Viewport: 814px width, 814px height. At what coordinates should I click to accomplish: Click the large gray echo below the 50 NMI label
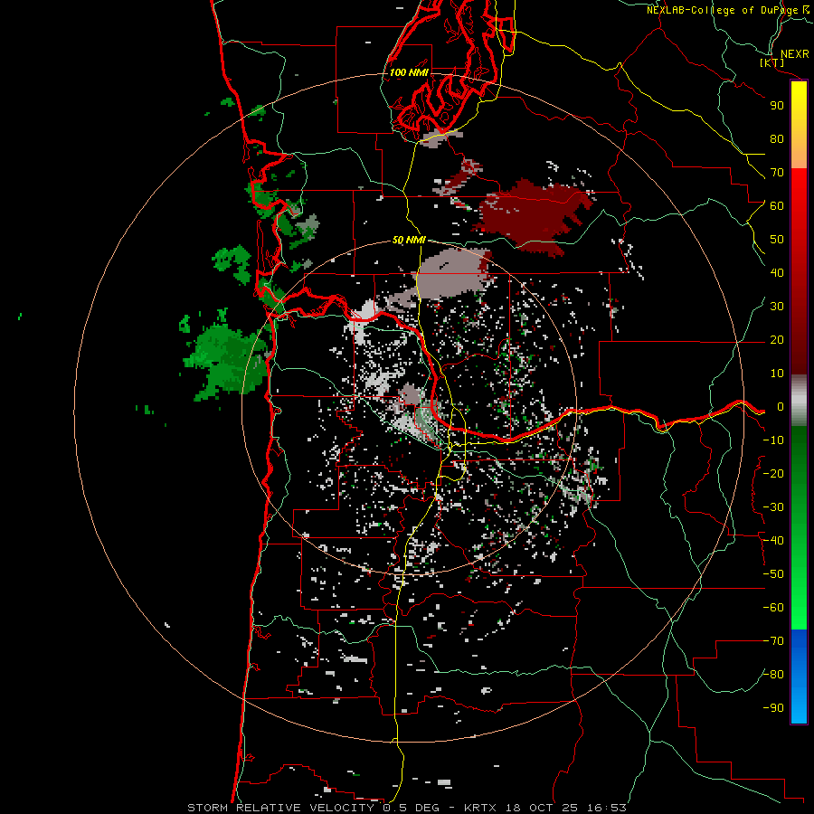tap(451, 275)
